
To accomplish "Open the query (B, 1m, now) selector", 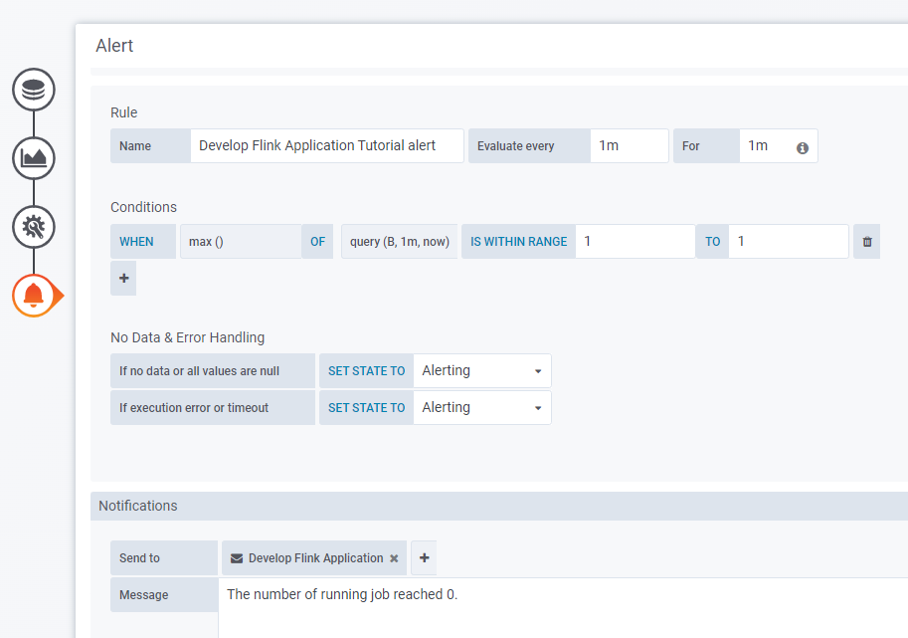I will point(398,241).
